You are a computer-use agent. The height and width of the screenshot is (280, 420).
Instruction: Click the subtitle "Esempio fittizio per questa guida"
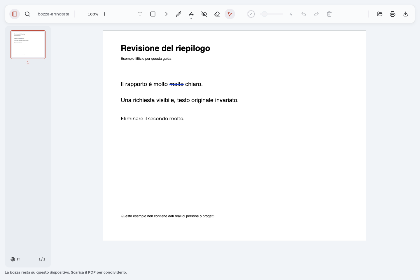146,59
